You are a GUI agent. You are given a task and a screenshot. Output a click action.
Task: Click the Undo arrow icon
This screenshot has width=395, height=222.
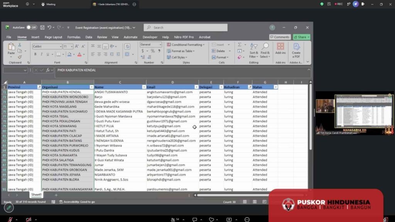click(49, 27)
